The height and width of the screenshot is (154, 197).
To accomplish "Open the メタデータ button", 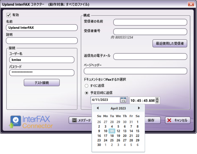I will 80,120.
